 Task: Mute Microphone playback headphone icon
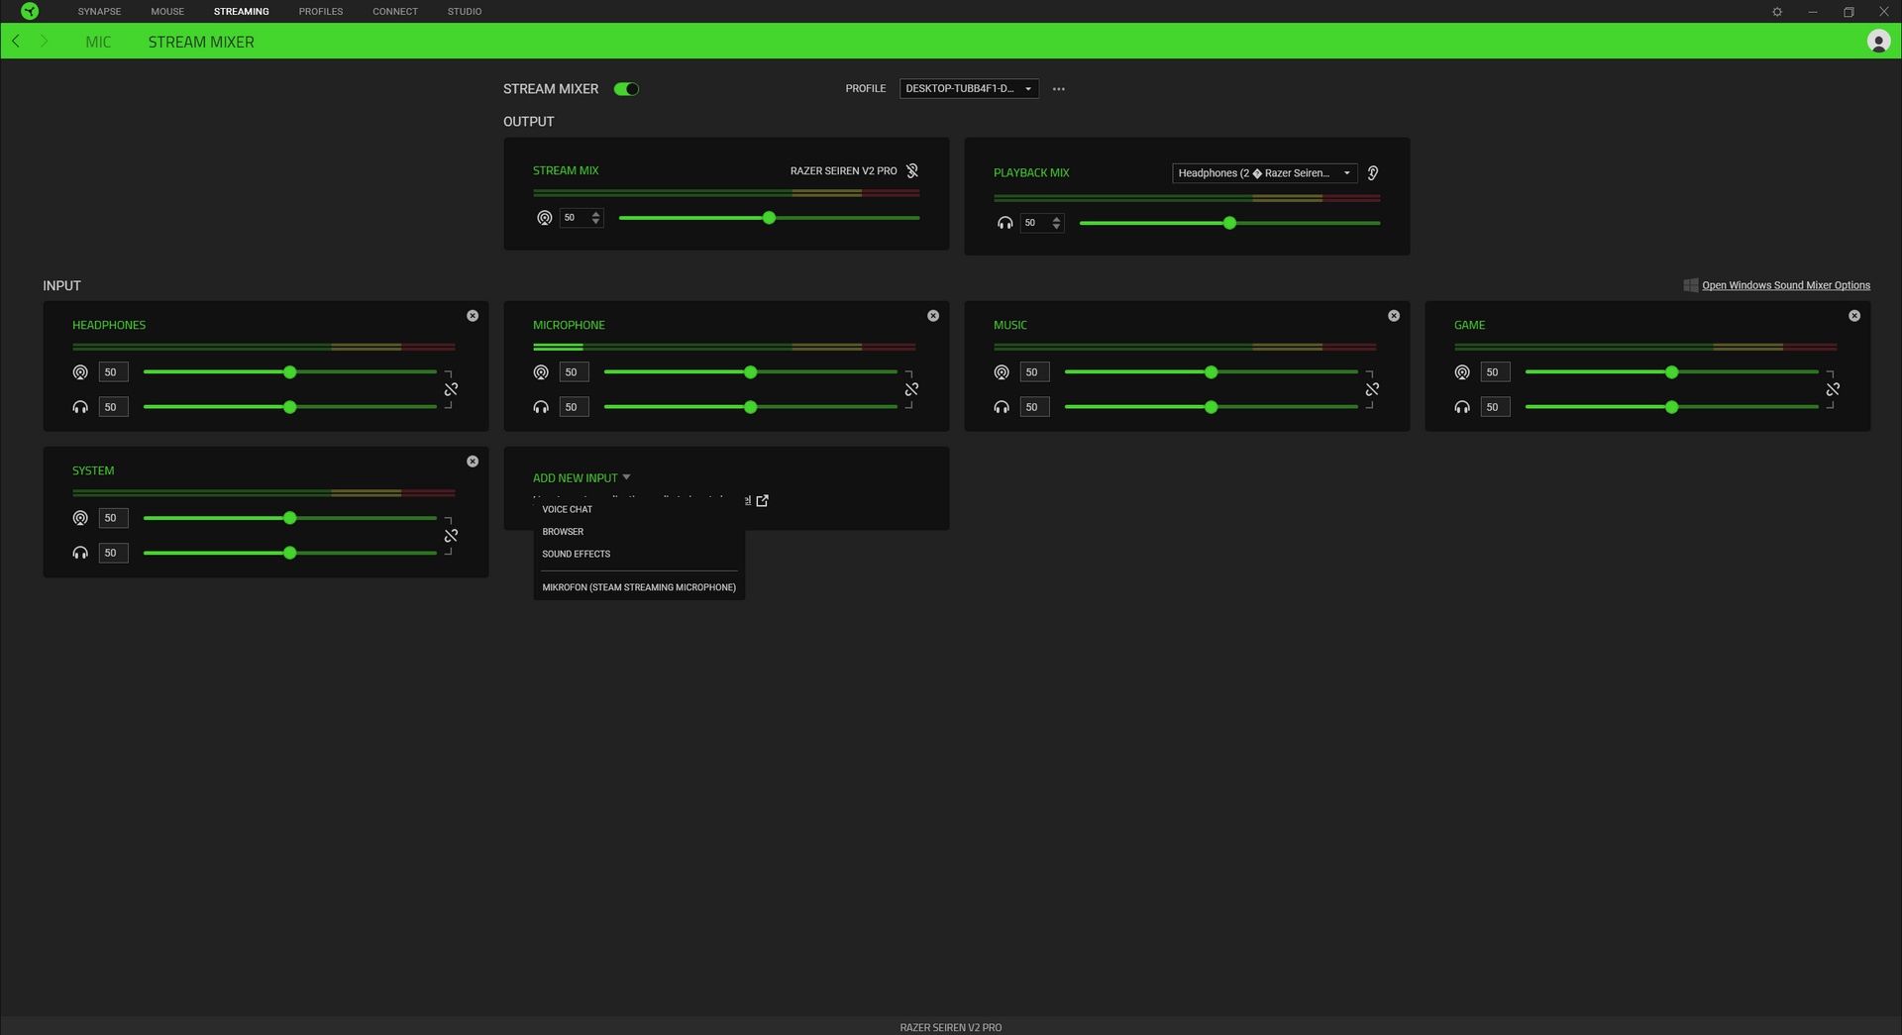click(x=541, y=407)
